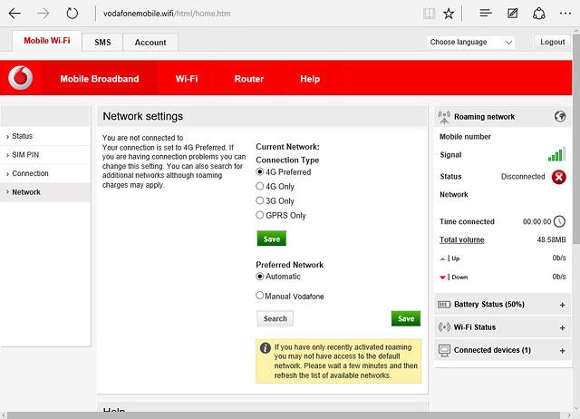The width and height of the screenshot is (580, 419).
Task: Open the browser hub lines icon
Action: 486,14
